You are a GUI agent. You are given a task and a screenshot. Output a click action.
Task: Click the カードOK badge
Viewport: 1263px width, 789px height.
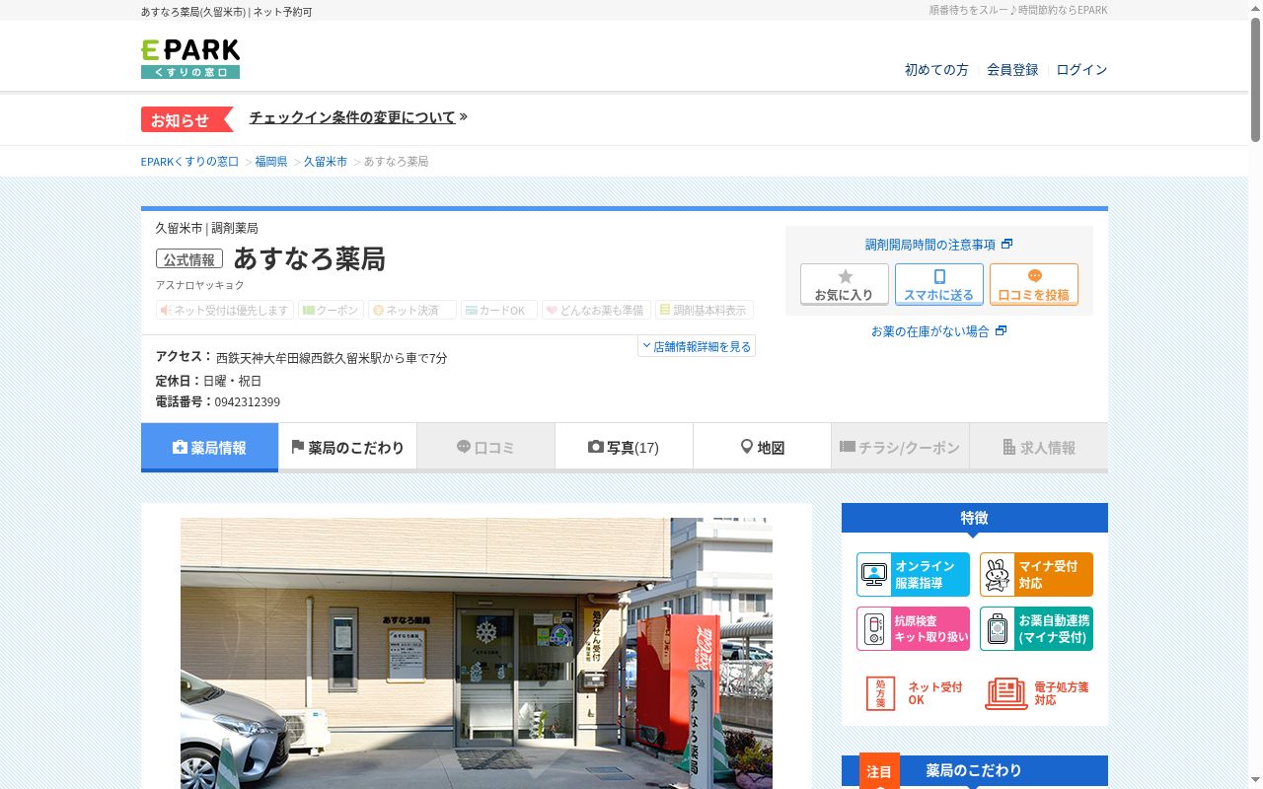click(499, 310)
